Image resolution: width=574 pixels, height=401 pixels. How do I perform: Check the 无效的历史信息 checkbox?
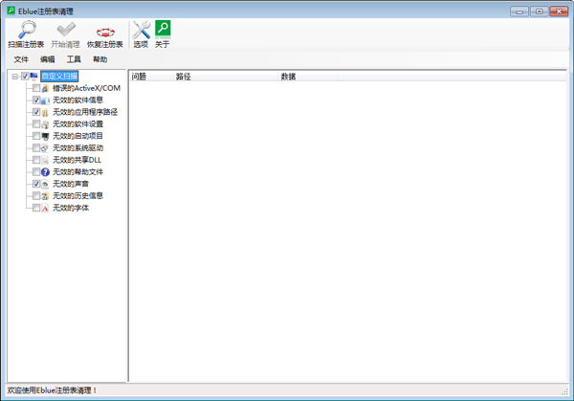(36, 195)
